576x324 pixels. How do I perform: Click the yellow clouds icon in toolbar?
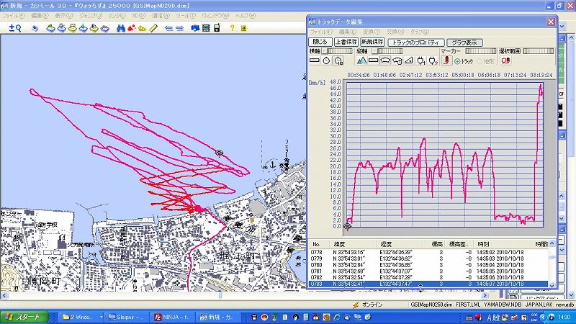(x=142, y=28)
